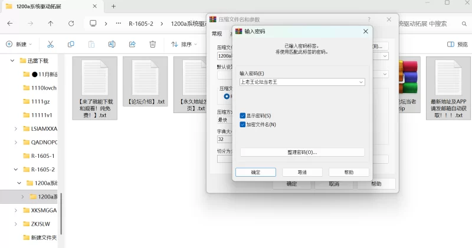Go up one folder with Up arrow

(51, 24)
